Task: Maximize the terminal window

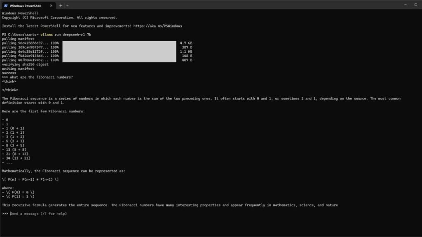Action: coord(416,5)
